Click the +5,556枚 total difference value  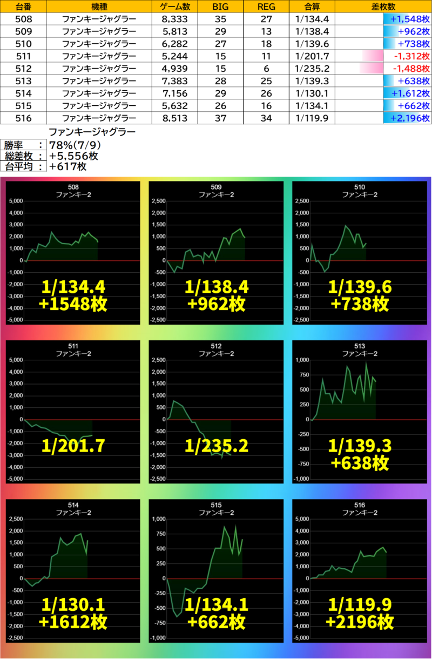(73, 156)
